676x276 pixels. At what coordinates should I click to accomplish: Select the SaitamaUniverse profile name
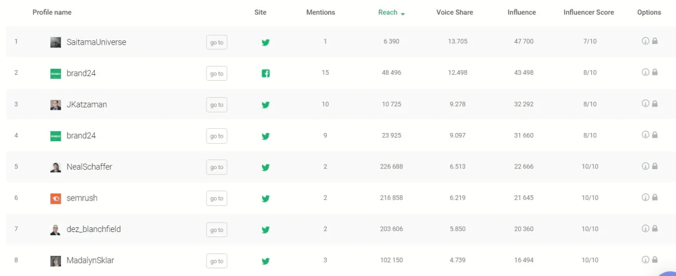click(96, 42)
